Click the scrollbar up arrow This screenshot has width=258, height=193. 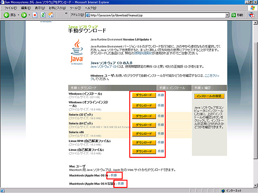click(x=255, y=23)
